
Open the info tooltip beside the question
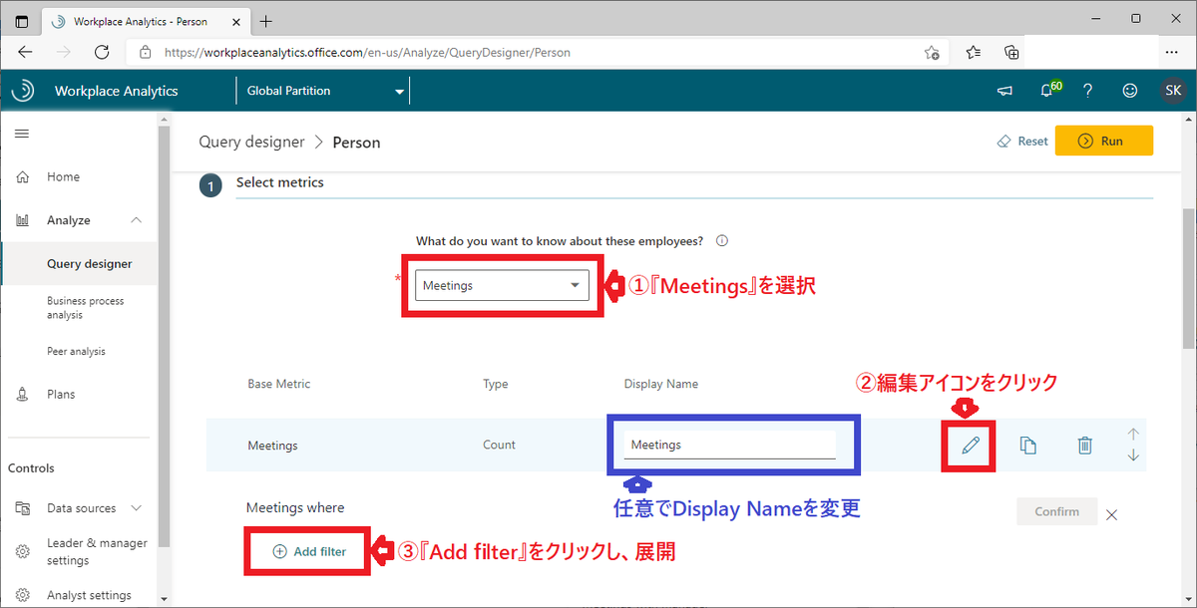[722, 240]
